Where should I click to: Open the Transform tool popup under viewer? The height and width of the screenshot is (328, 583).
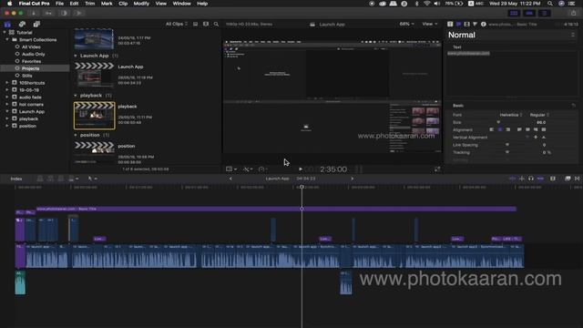coord(231,169)
